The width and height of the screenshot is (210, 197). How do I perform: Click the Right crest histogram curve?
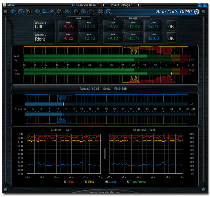[106, 120]
